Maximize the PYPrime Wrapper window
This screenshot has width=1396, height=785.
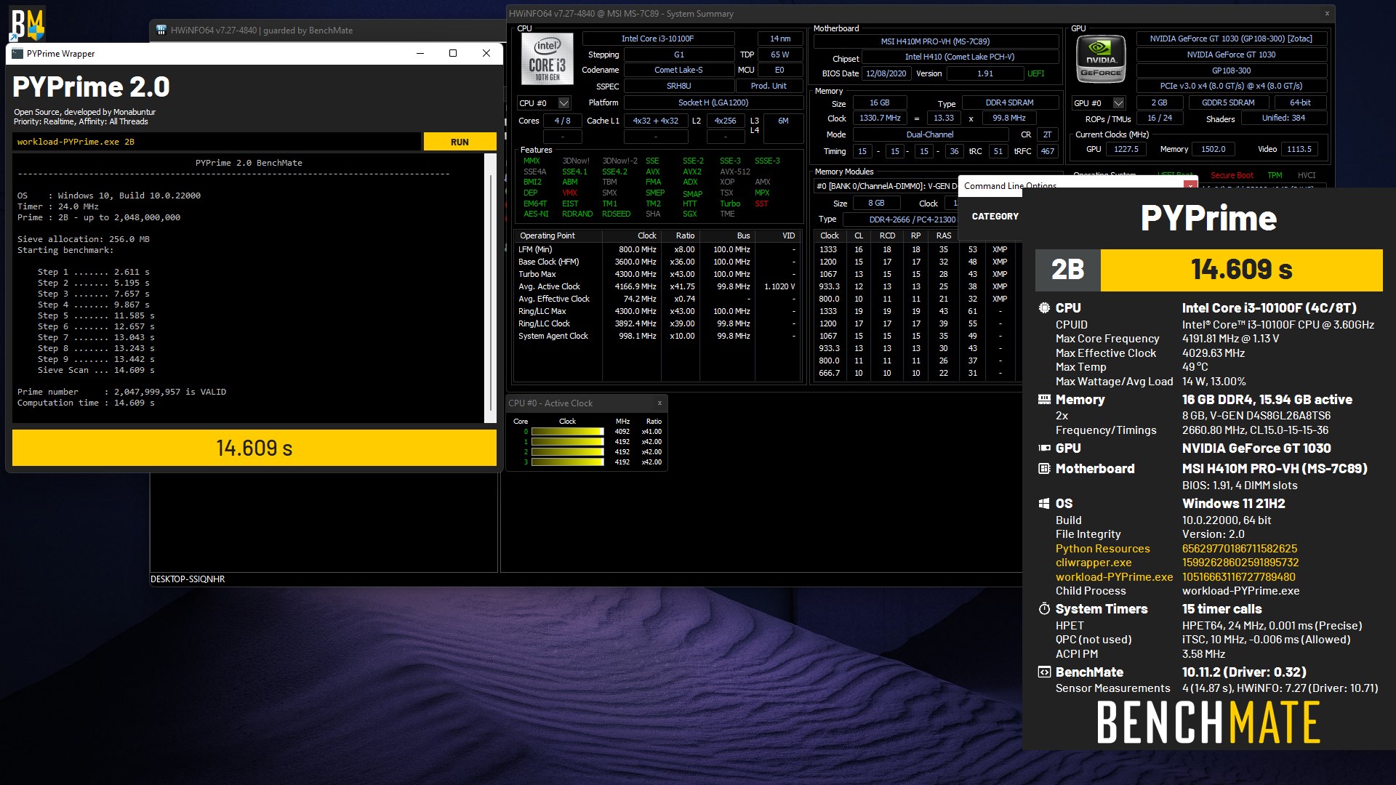(453, 53)
